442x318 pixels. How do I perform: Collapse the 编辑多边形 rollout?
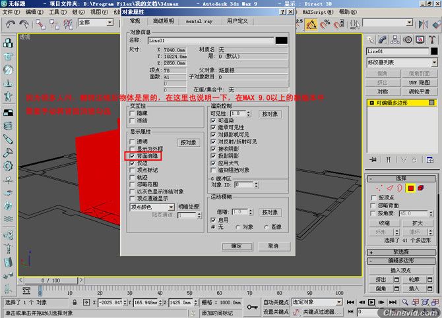click(401, 261)
